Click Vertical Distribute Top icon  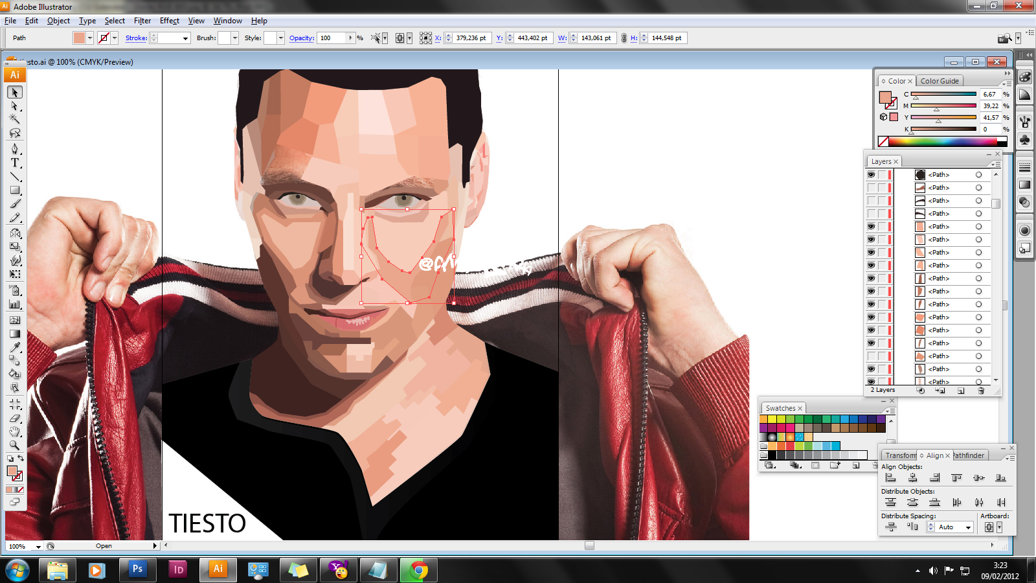click(x=891, y=503)
